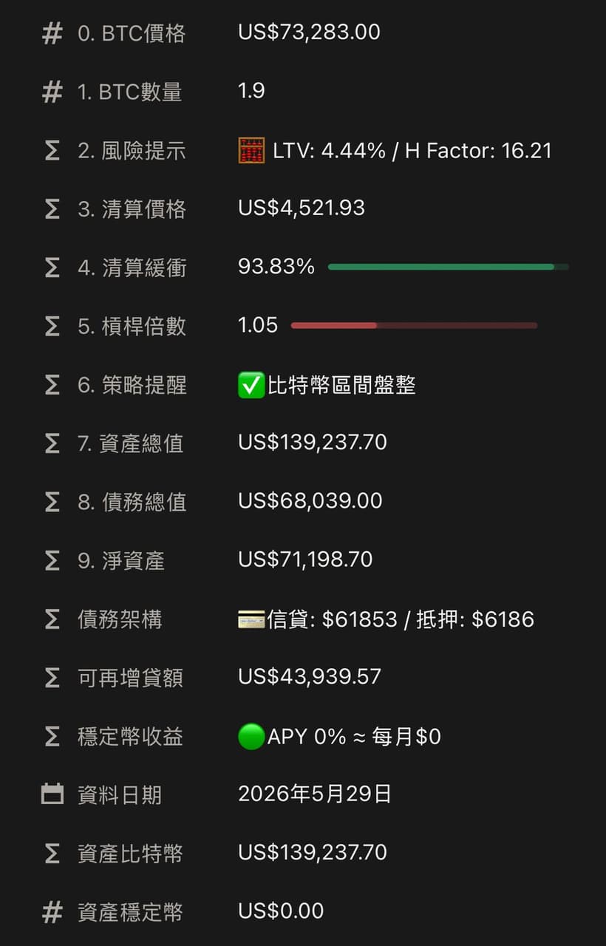The height and width of the screenshot is (946, 606).
Task: Click the 債務總值 value US$68,039.00
Action: [310, 500]
